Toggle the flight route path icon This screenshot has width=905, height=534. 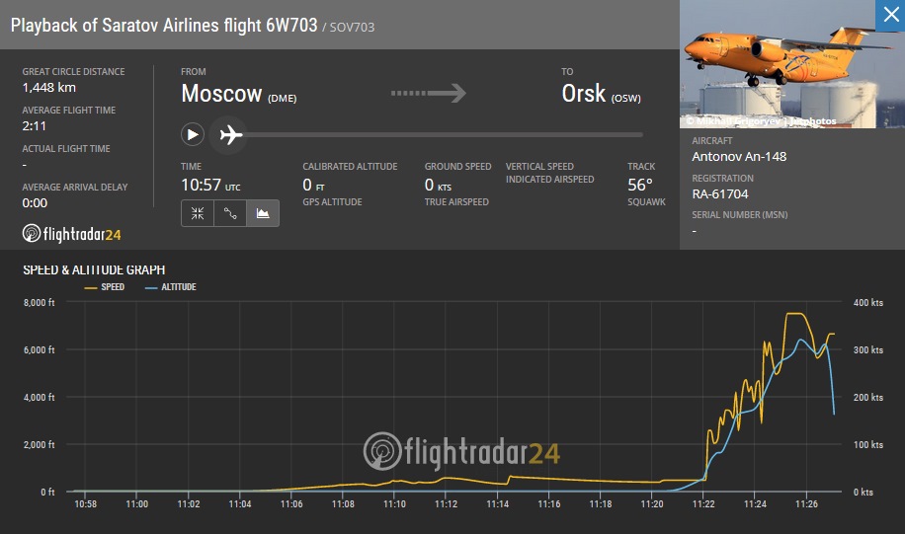coord(230,213)
